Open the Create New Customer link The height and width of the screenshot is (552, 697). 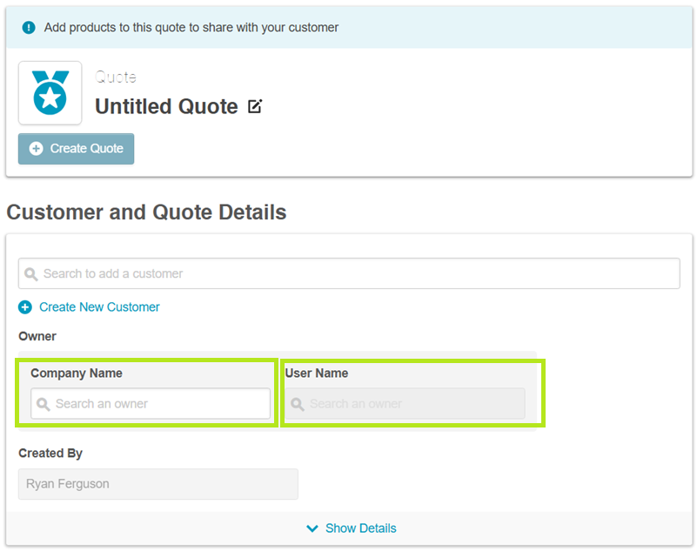[99, 306]
